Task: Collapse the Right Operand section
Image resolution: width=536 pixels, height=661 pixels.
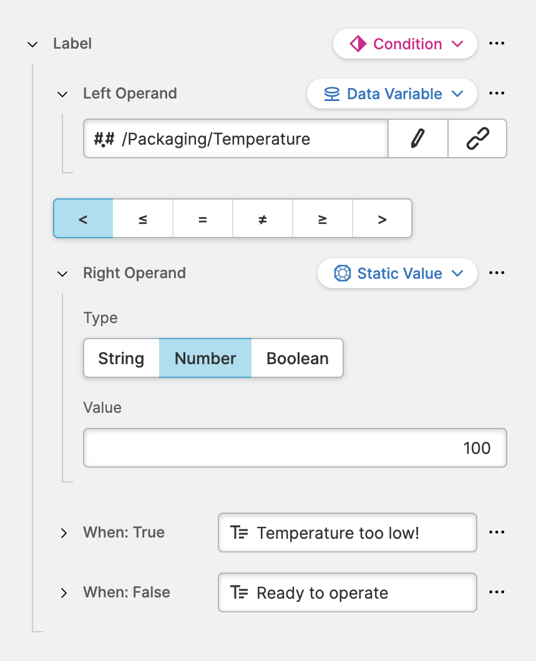Action: click(x=62, y=274)
